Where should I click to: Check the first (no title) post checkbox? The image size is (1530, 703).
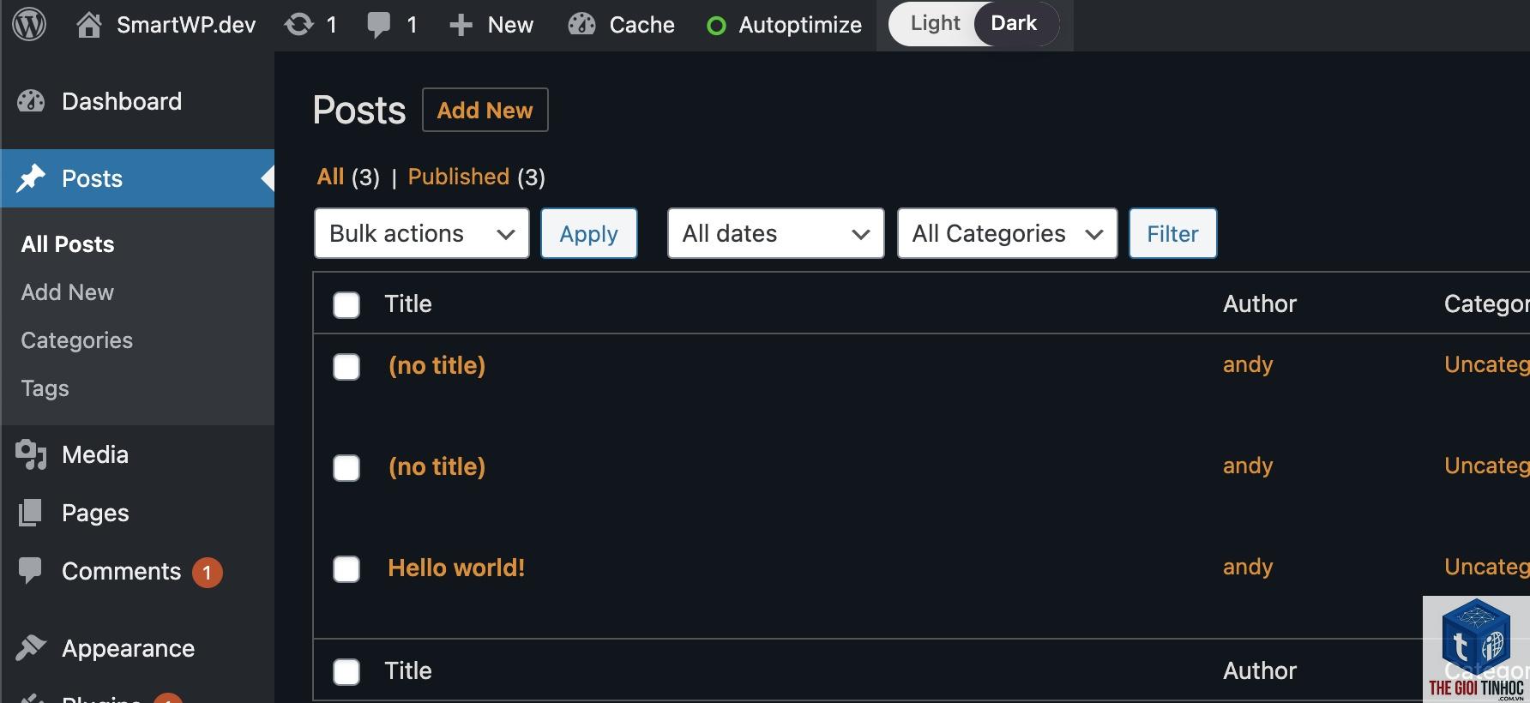point(346,367)
